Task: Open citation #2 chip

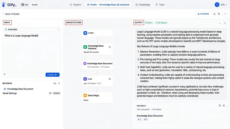Action: point(146,119)
